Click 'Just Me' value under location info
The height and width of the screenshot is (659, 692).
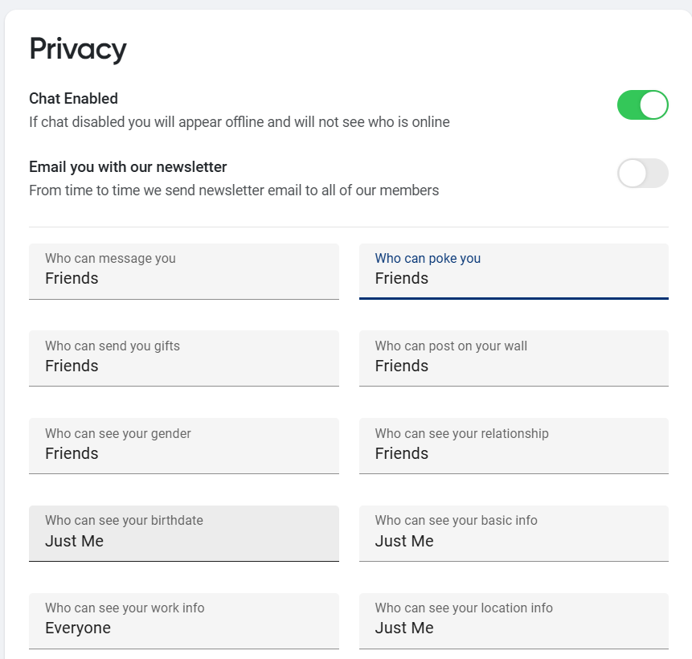click(x=403, y=628)
